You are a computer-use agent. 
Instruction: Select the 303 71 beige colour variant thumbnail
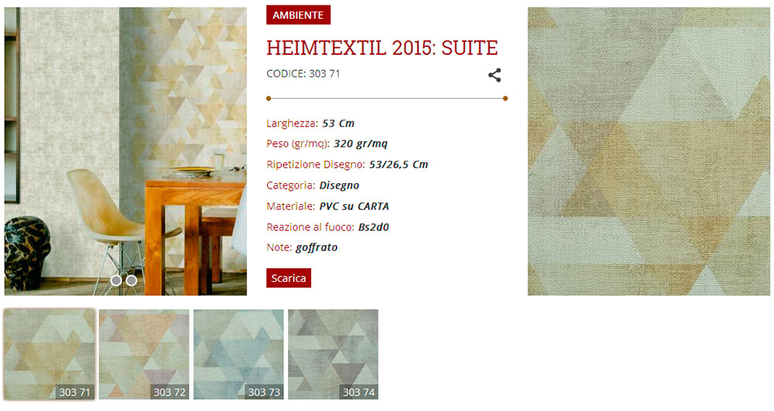click(50, 355)
